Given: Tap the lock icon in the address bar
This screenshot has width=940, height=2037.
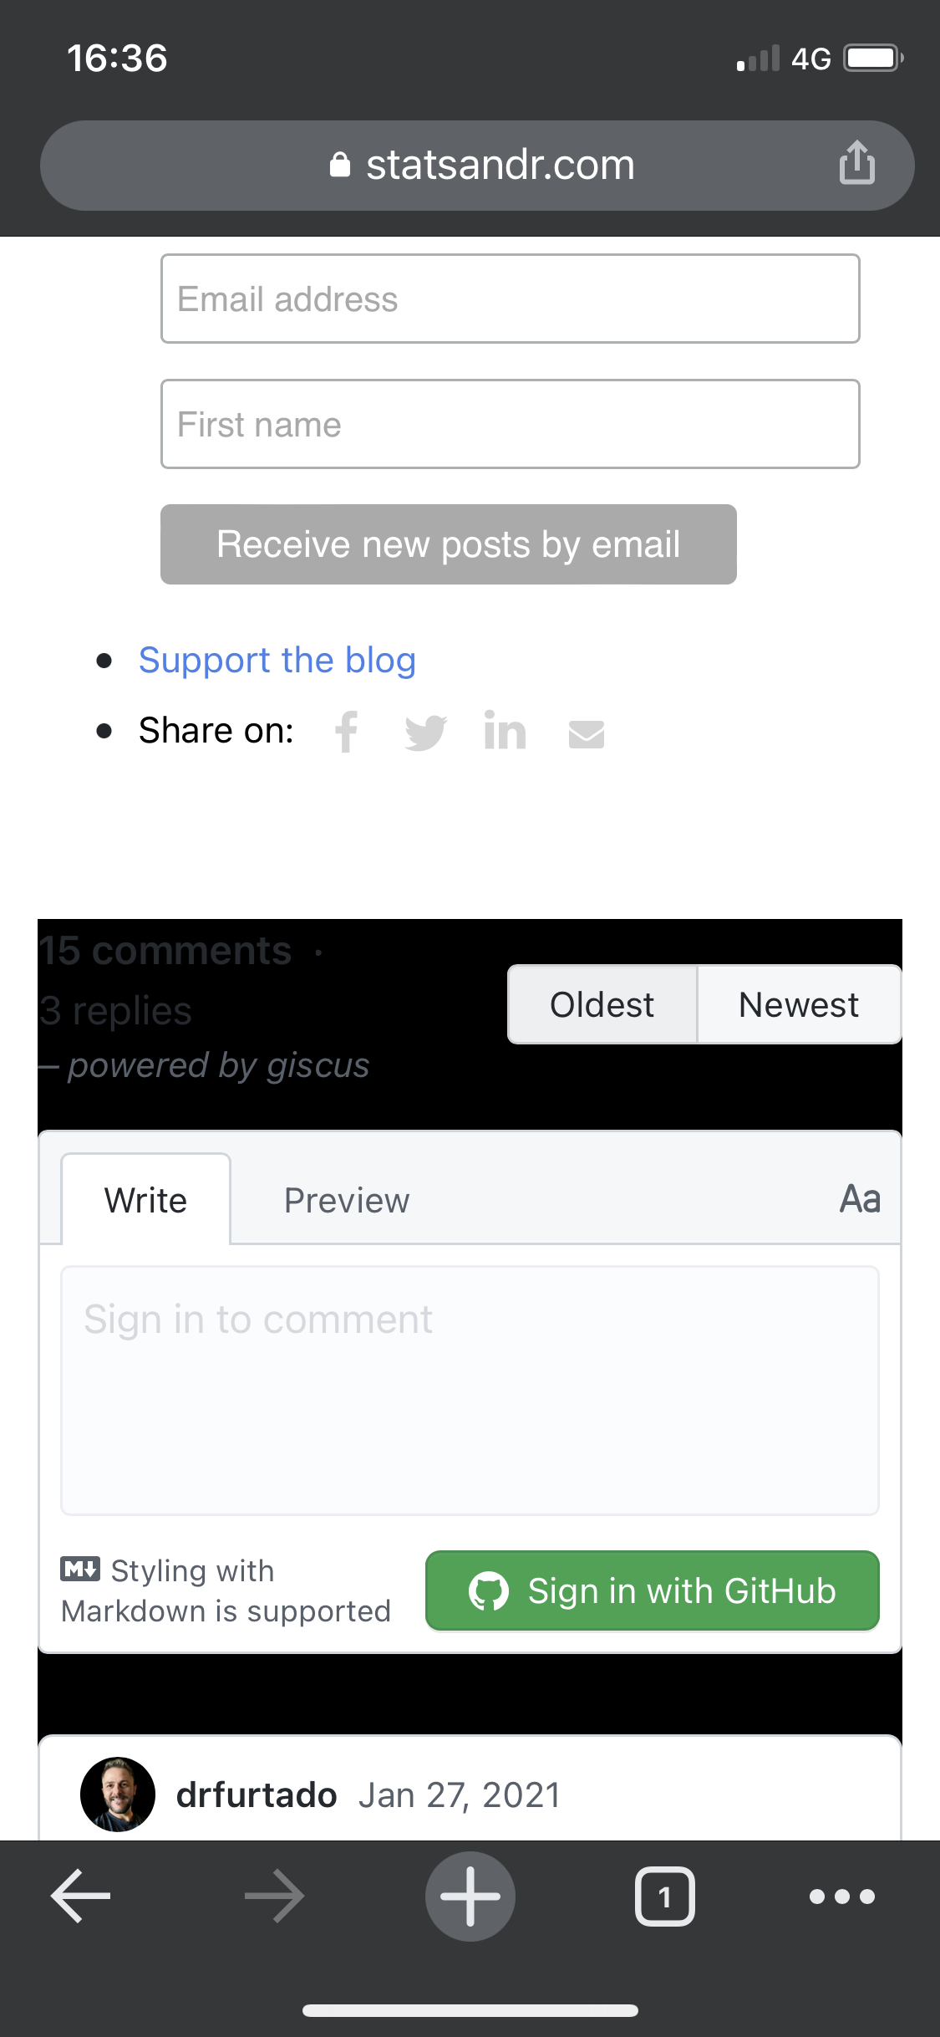Looking at the screenshot, I should [340, 165].
